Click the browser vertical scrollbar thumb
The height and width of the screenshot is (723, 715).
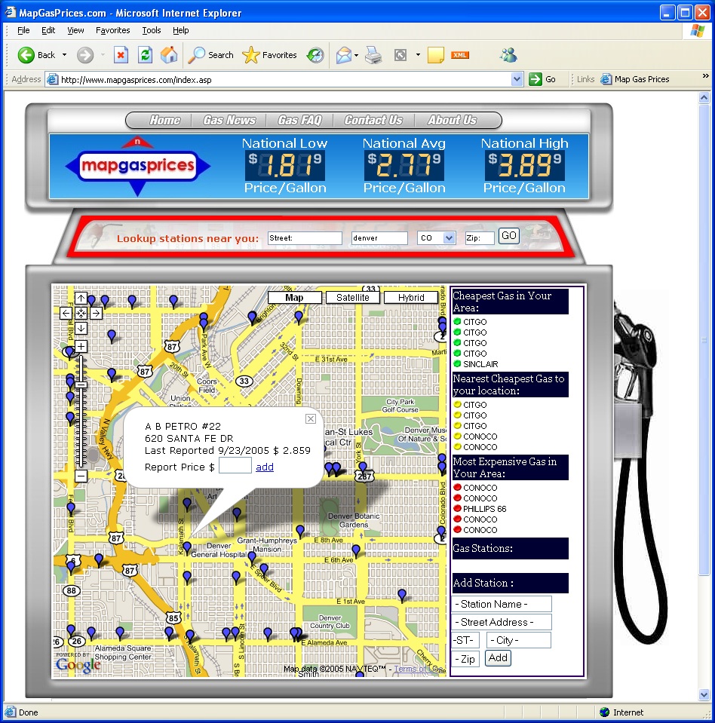[x=704, y=339]
